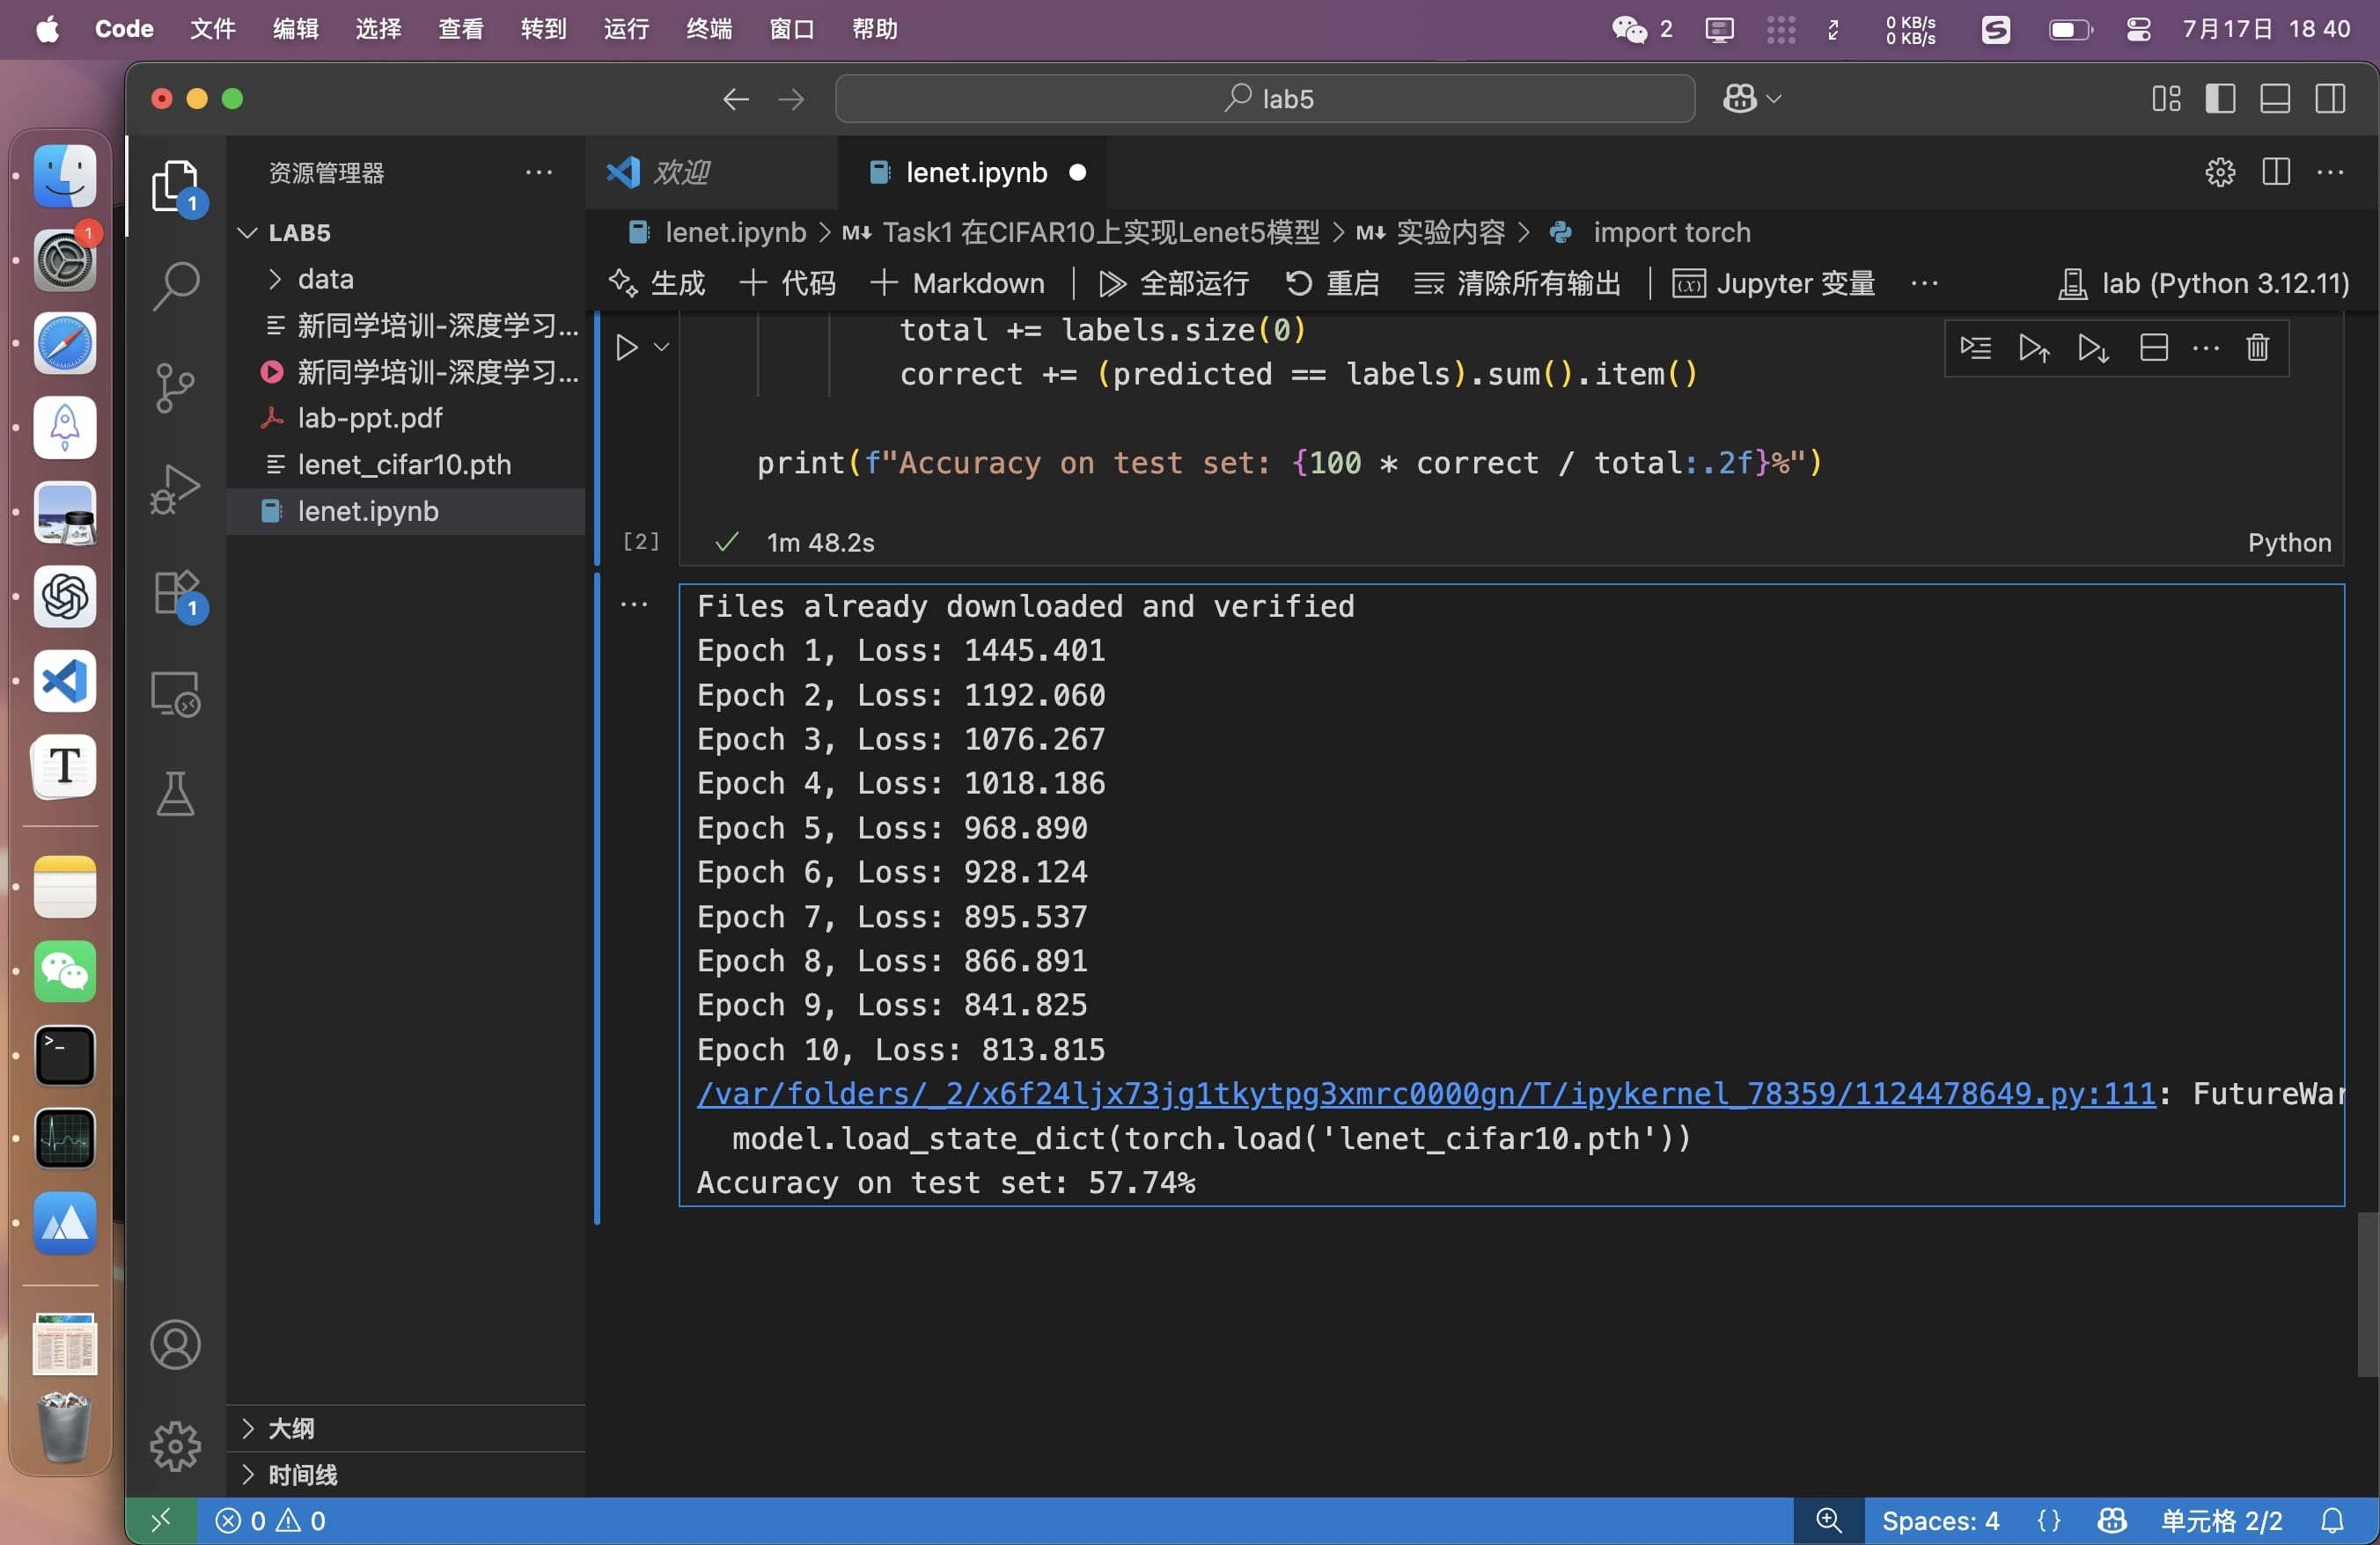Screen dimensions: 2380x1545
Task: Open the Extensions view
Action: tap(176, 593)
